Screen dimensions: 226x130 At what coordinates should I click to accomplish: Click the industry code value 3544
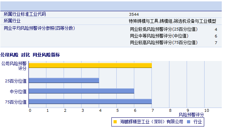[x=134, y=14]
